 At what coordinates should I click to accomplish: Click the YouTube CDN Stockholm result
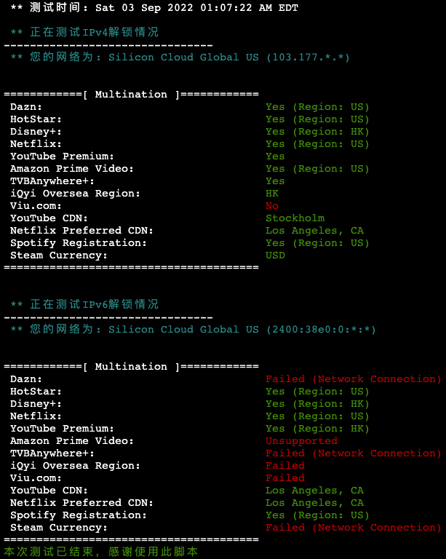coord(295,218)
